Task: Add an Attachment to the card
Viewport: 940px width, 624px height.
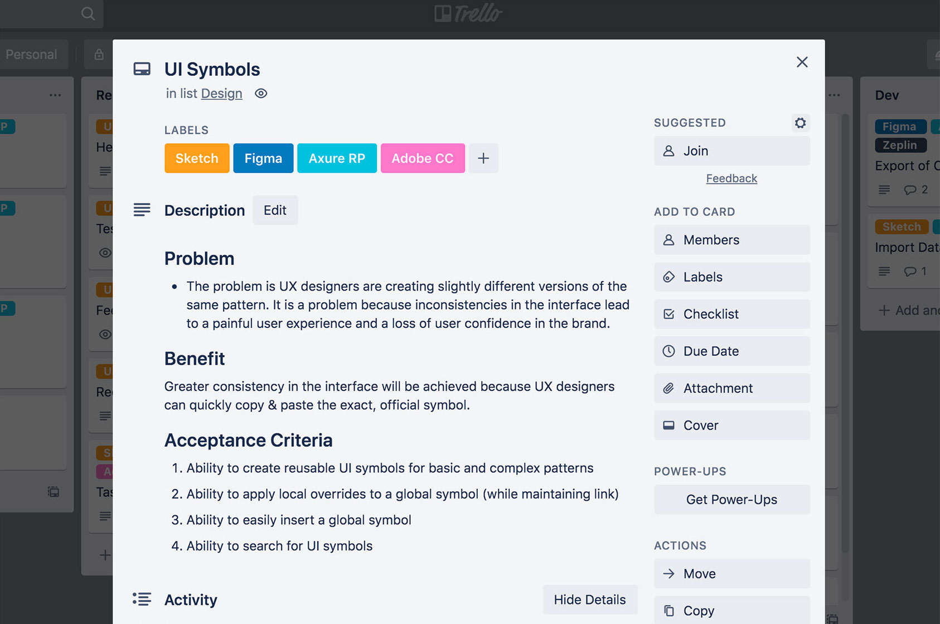Action: coord(731,388)
